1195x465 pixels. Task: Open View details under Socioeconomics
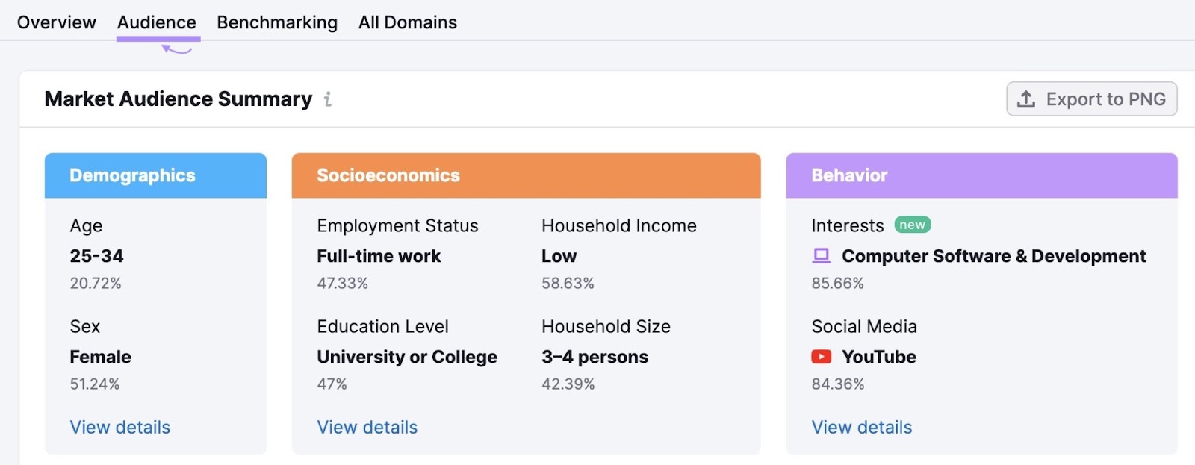click(367, 428)
